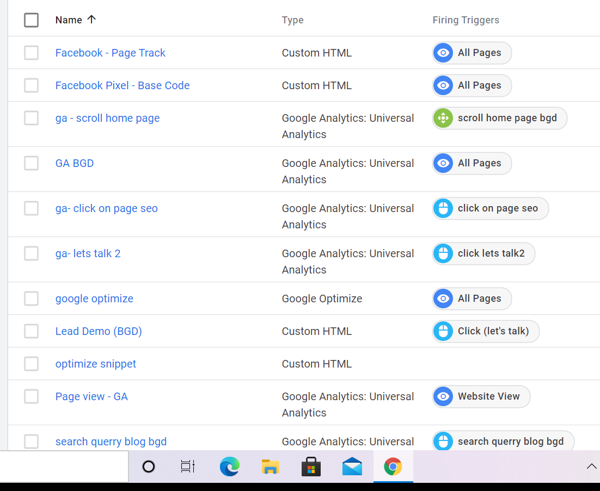Image resolution: width=600 pixels, height=491 pixels.
Task: Check the ga- click on page seo row
Action: [31, 208]
